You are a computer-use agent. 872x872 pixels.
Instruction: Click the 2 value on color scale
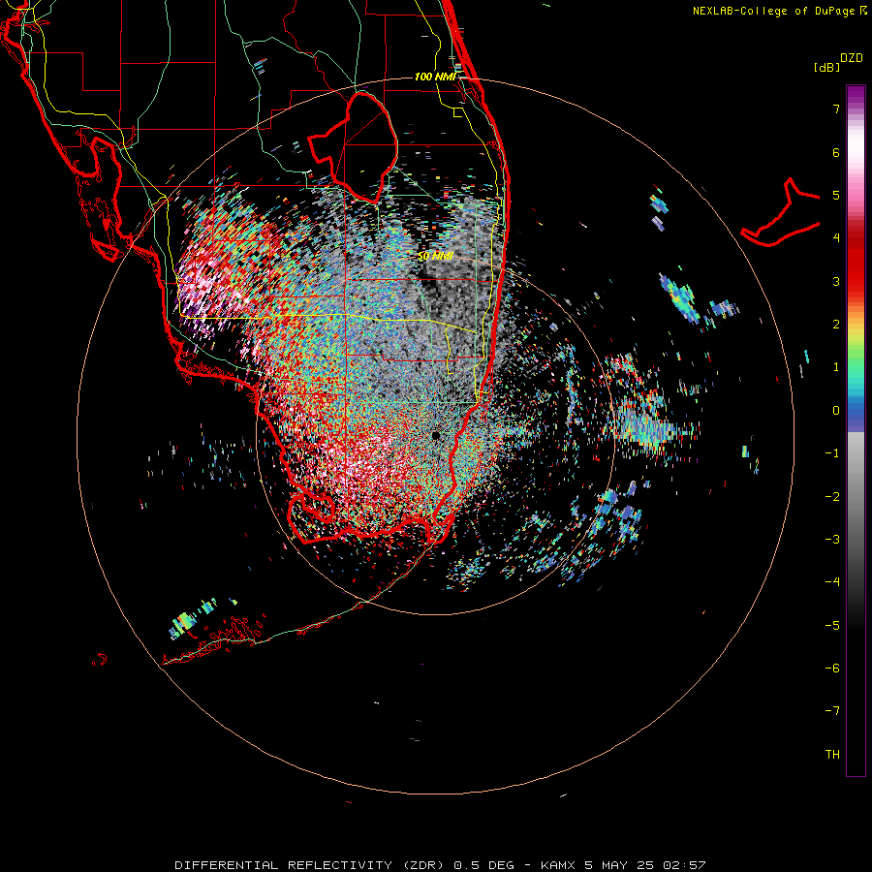(836, 325)
